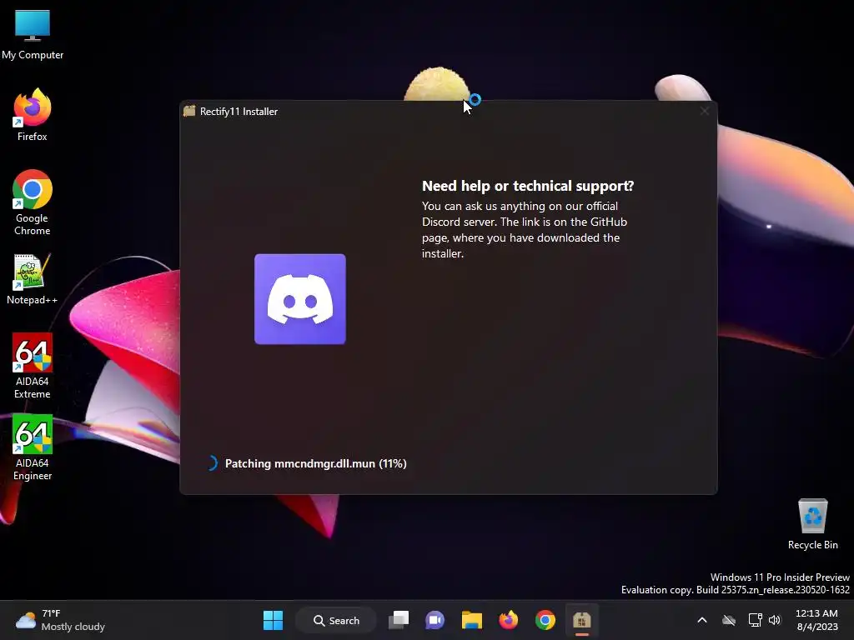Click the 'Need help or technical support?' heading
Image resolution: width=854 pixels, height=640 pixels.
[528, 186]
